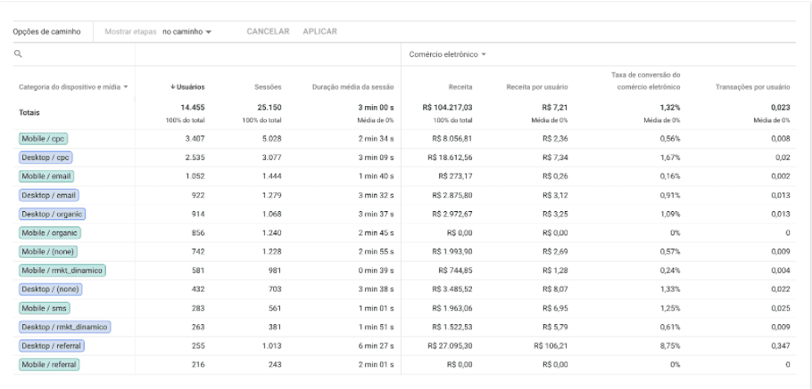Sort by the Sessões column header
Image resolution: width=812 pixels, height=389 pixels.
268,86
